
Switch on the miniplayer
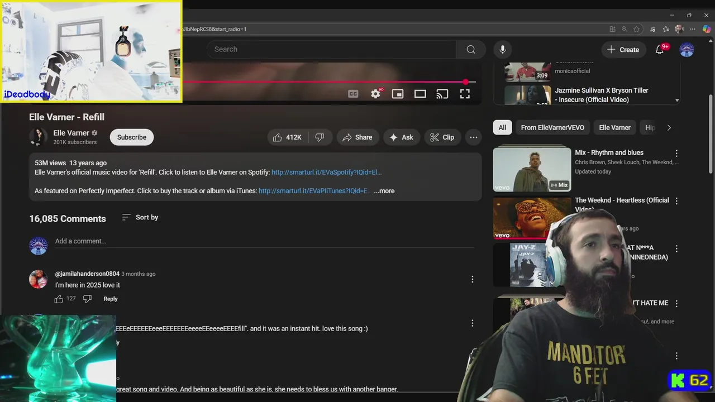coord(398,94)
